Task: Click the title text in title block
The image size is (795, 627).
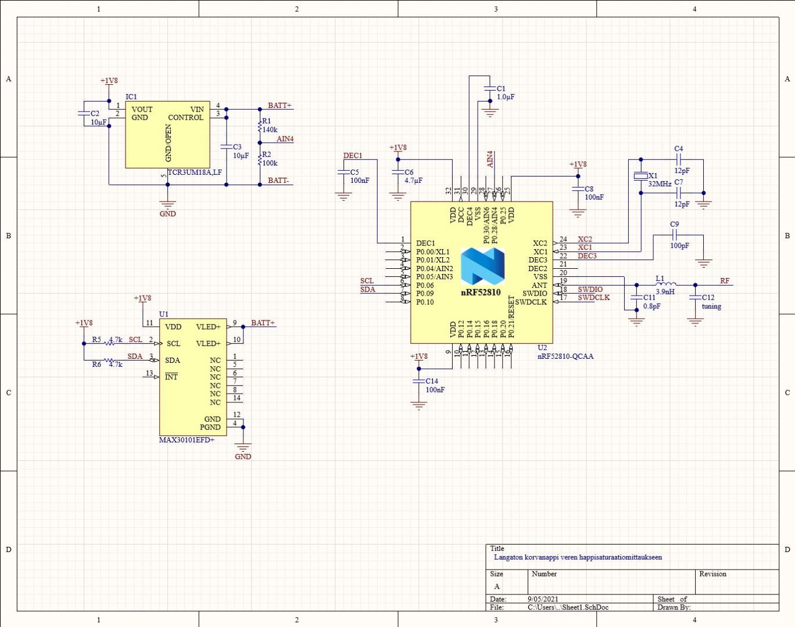Action: click(578, 557)
